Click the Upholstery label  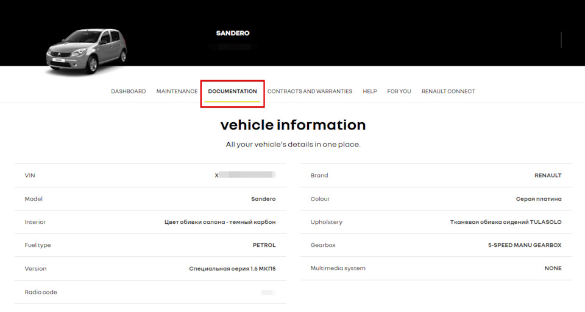click(x=327, y=222)
